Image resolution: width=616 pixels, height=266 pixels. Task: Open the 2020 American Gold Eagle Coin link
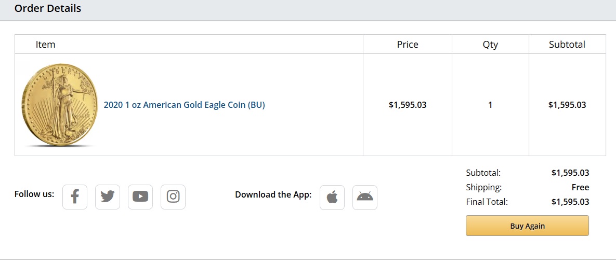[185, 105]
